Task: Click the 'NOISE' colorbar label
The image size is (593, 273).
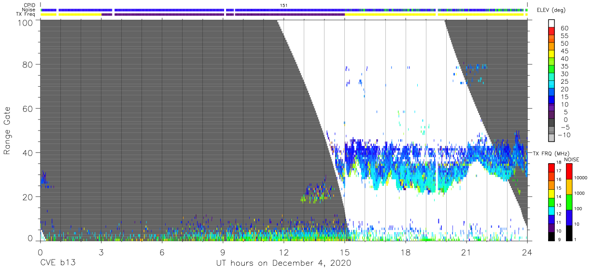Action: pyautogui.click(x=572, y=159)
